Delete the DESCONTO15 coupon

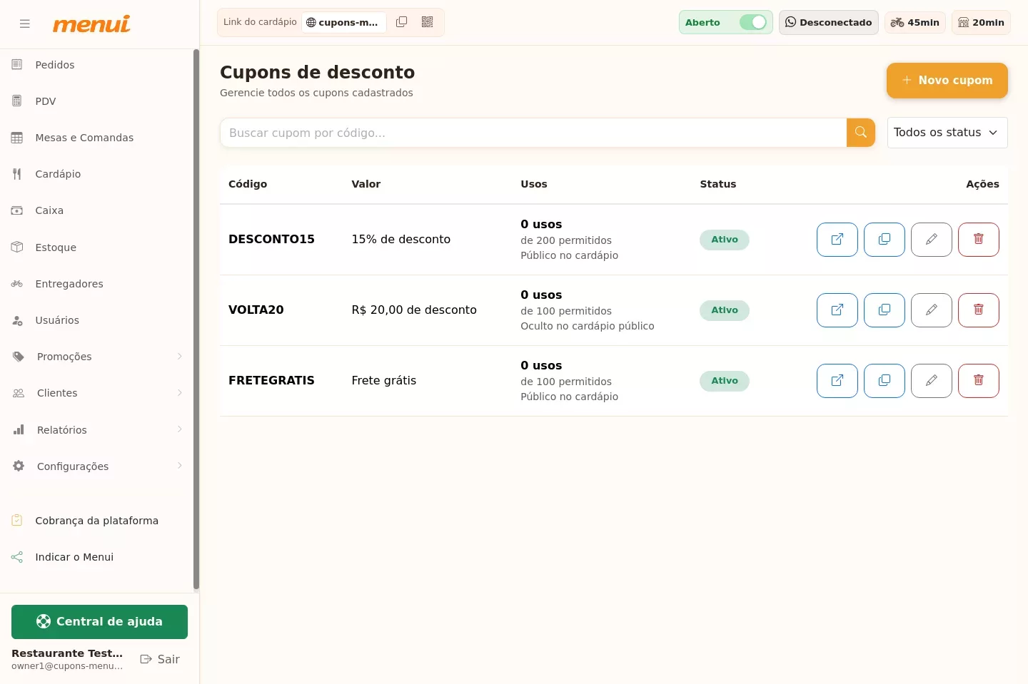click(979, 240)
